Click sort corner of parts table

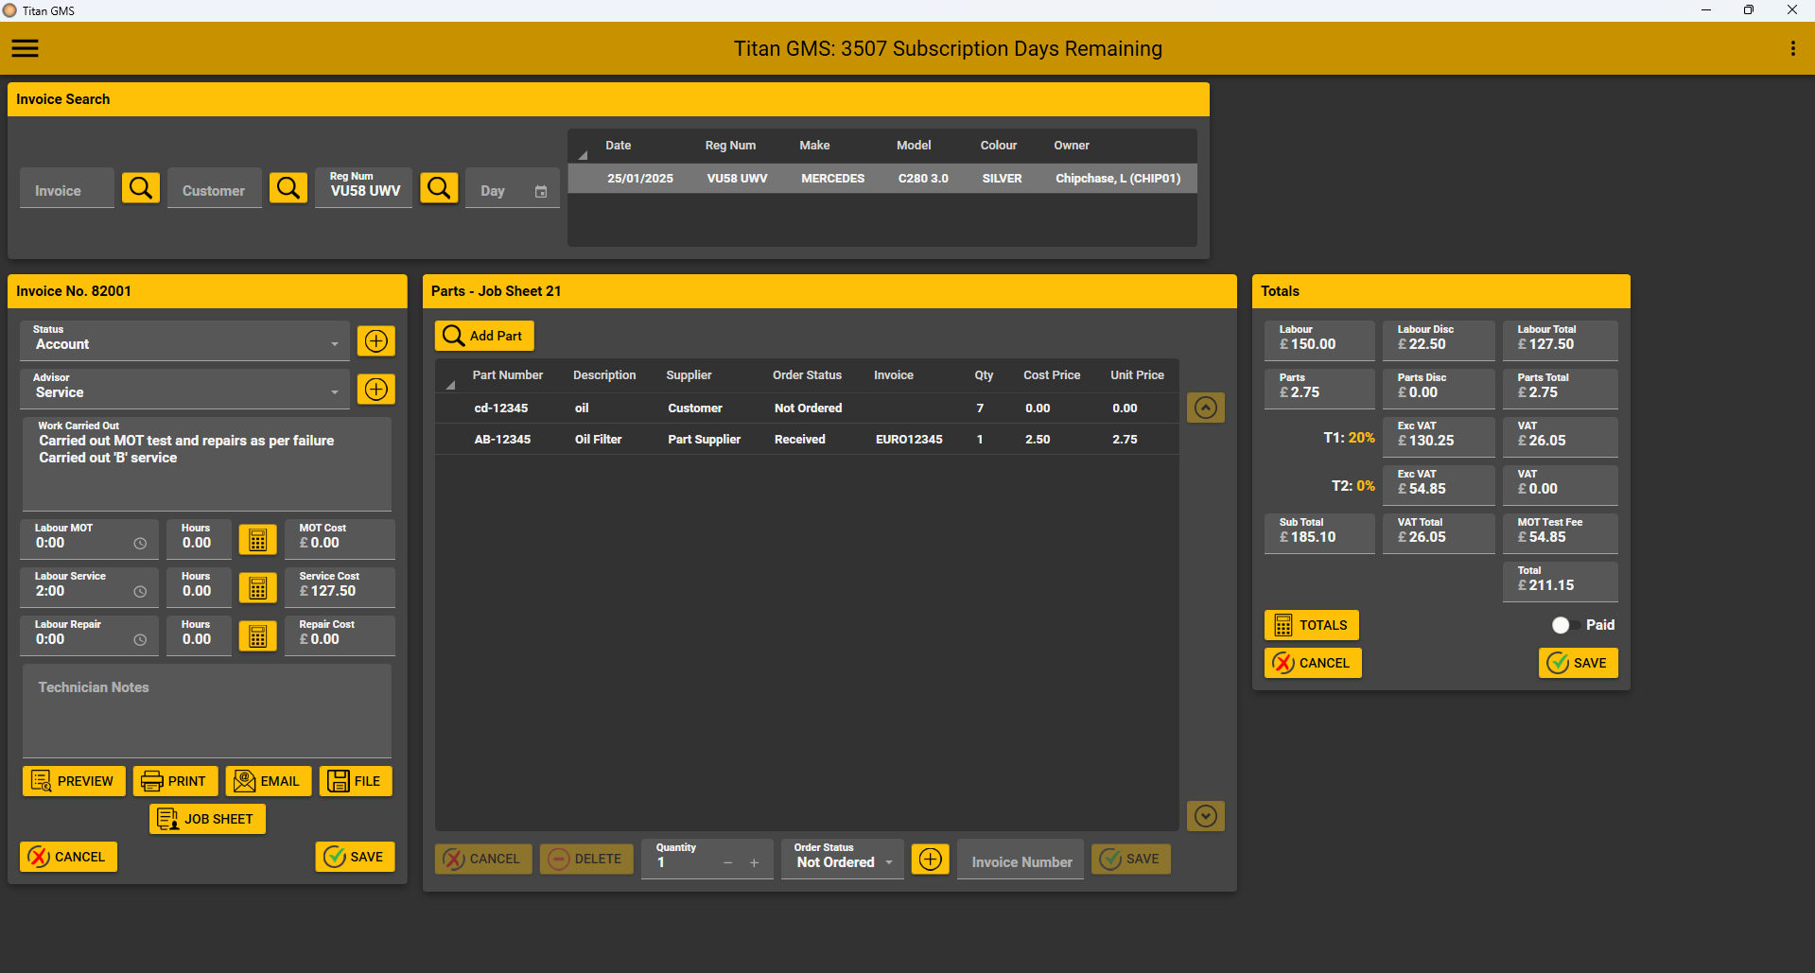(x=450, y=385)
